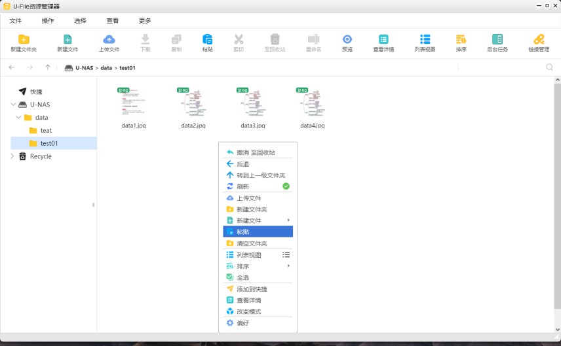Click 偏好 in the context menu
Image resolution: width=561 pixels, height=346 pixels.
click(x=242, y=323)
